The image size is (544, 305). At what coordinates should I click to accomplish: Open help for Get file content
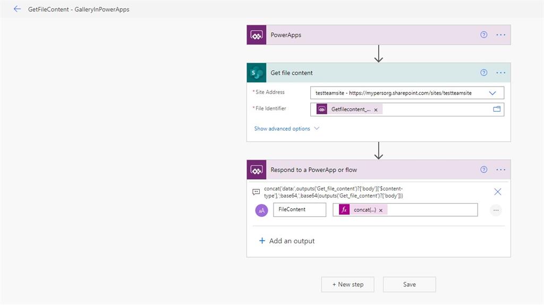[x=483, y=72]
